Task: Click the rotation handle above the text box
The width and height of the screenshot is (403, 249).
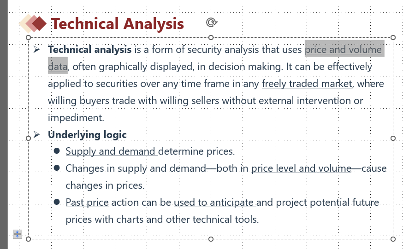Action: click(x=211, y=22)
